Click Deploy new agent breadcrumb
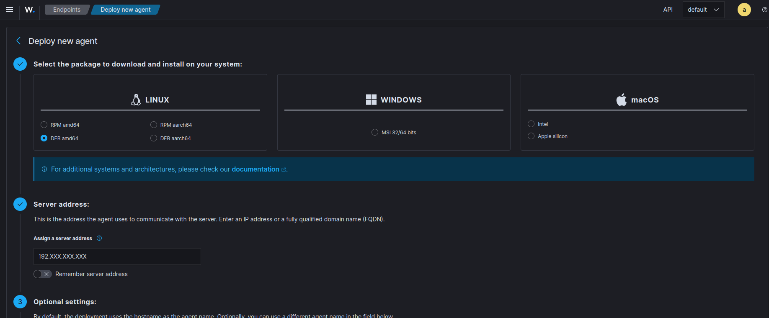This screenshot has width=769, height=318. click(126, 10)
